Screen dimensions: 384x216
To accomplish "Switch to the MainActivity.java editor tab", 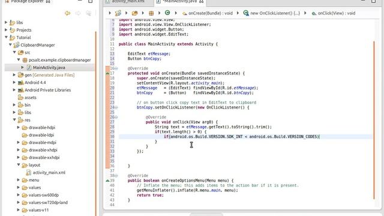I will [x=179, y=1].
